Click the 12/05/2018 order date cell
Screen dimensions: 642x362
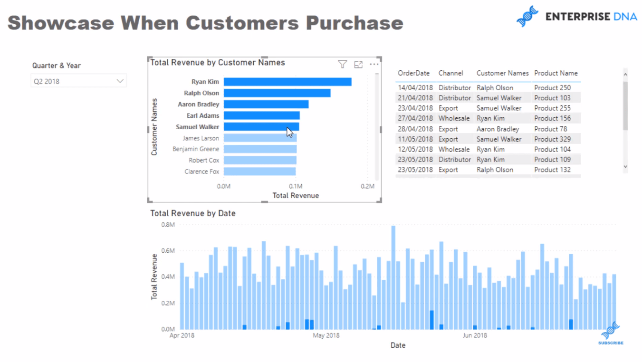pyautogui.click(x=415, y=149)
